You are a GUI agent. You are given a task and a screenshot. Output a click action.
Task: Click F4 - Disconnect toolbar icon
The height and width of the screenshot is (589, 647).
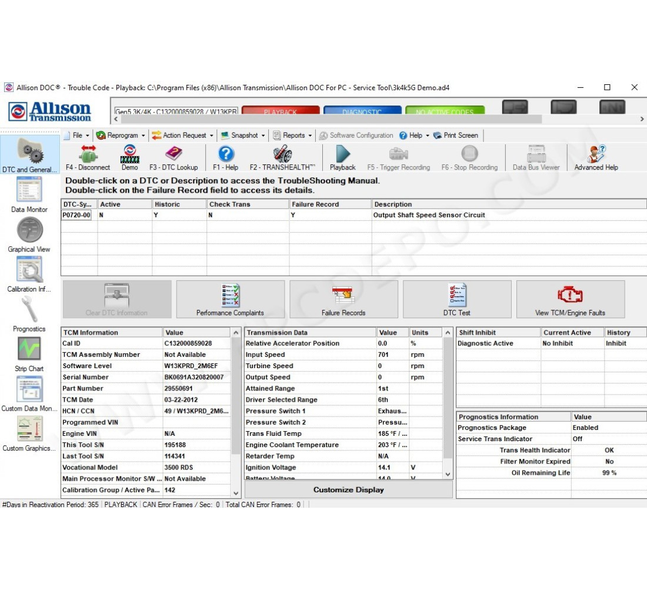tap(88, 158)
